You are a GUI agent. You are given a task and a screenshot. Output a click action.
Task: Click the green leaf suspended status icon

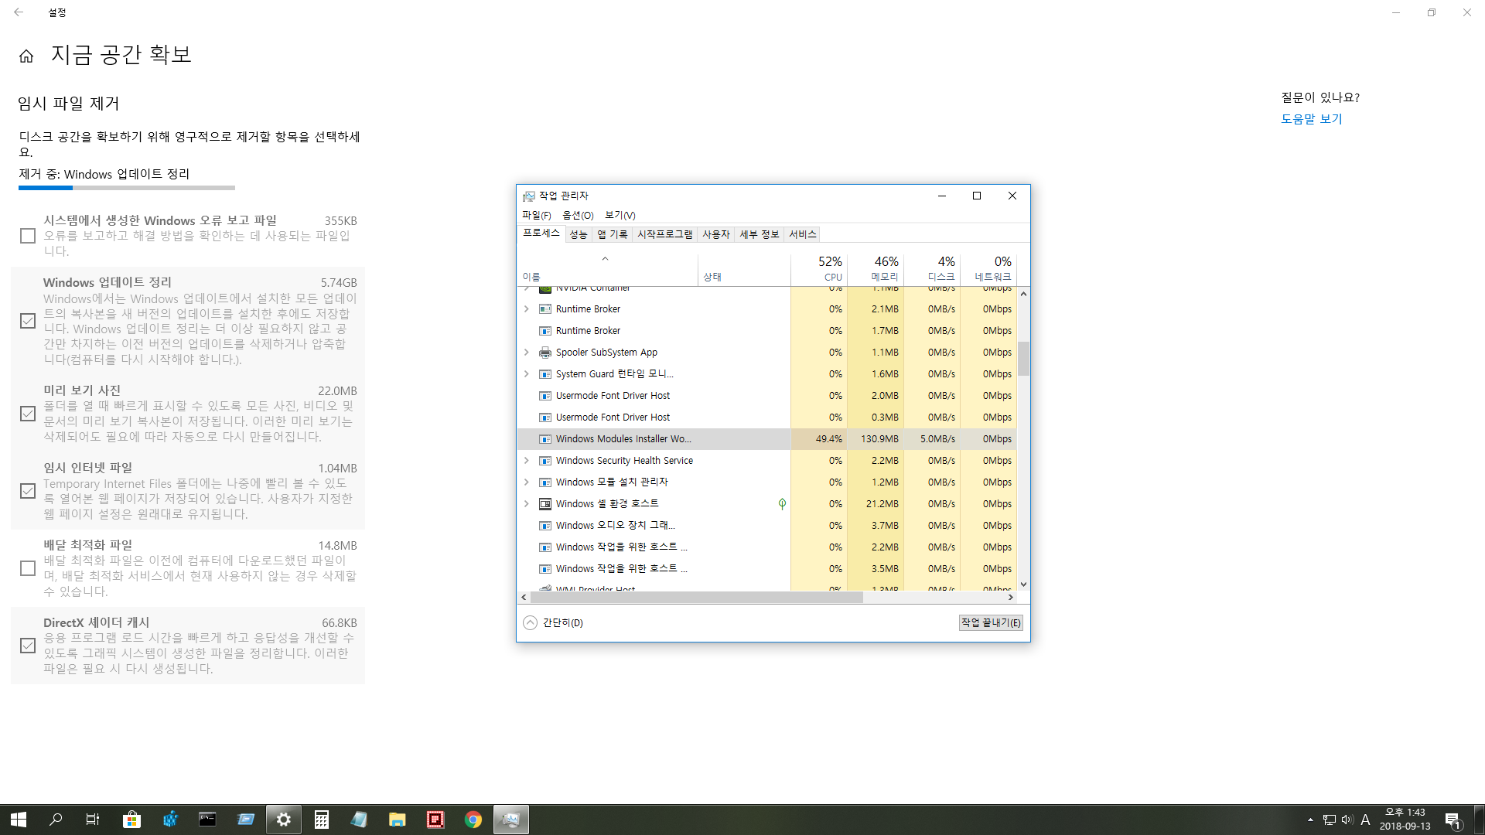point(782,504)
